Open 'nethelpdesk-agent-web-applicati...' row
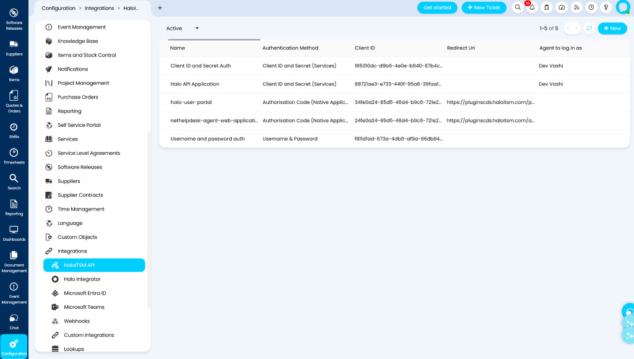 click(x=394, y=121)
